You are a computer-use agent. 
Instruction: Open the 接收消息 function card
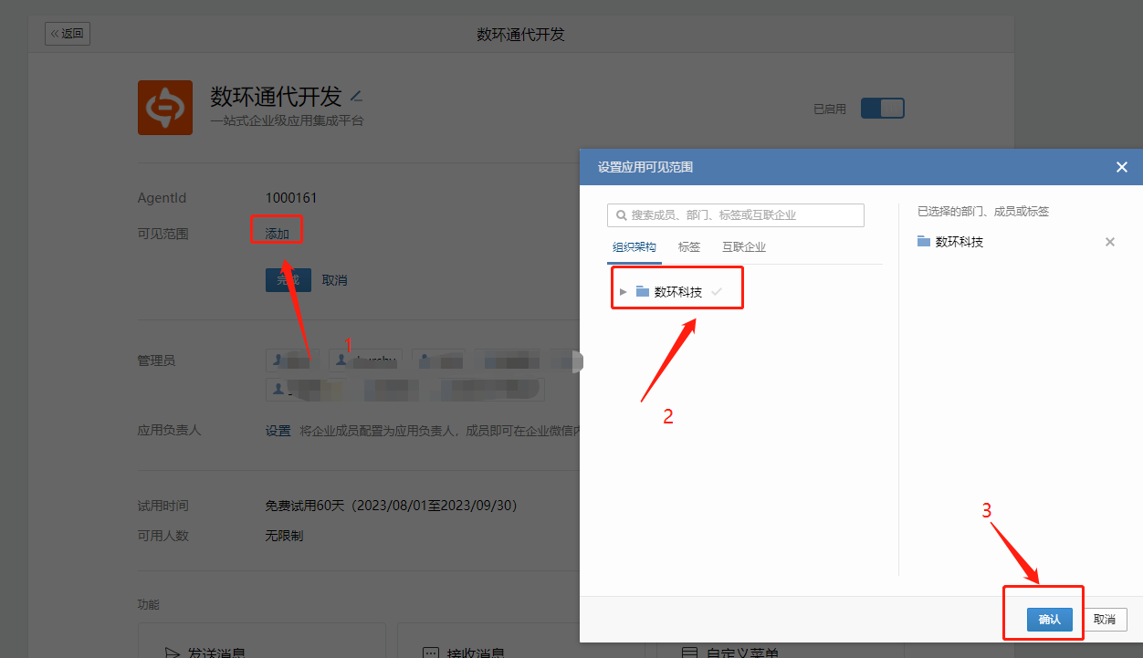[x=520, y=641]
